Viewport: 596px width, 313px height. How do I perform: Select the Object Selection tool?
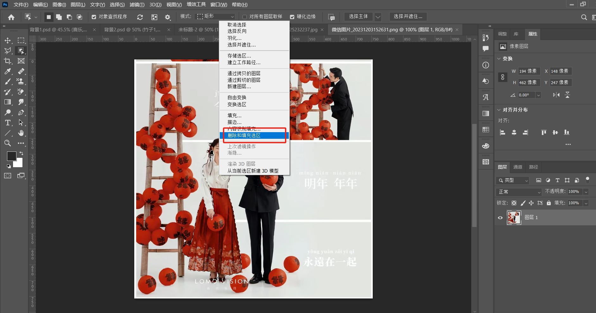pyautogui.click(x=21, y=51)
